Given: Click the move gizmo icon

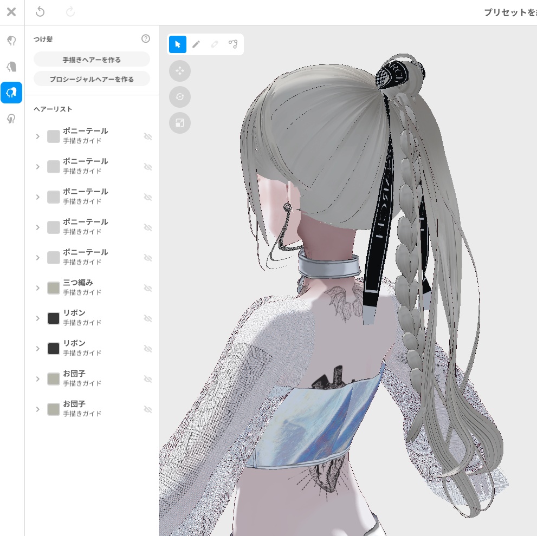Looking at the screenshot, I should point(180,71).
